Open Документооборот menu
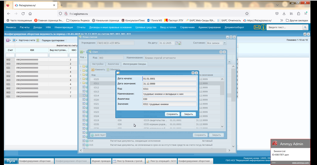The width and height of the screenshot is (317, 165). click(x=234, y=27)
